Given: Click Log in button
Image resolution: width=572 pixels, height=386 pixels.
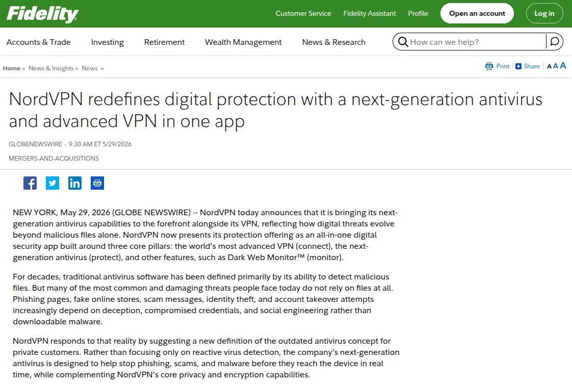Looking at the screenshot, I should pos(544,13).
